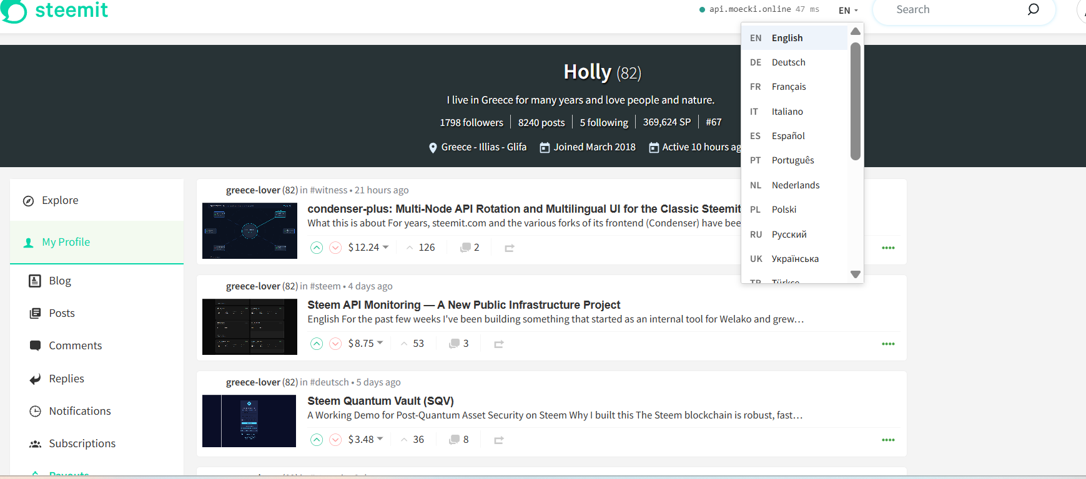Screen dimensions: 1086x479
Task: Go to the #deutsch tag
Action: 329,382
